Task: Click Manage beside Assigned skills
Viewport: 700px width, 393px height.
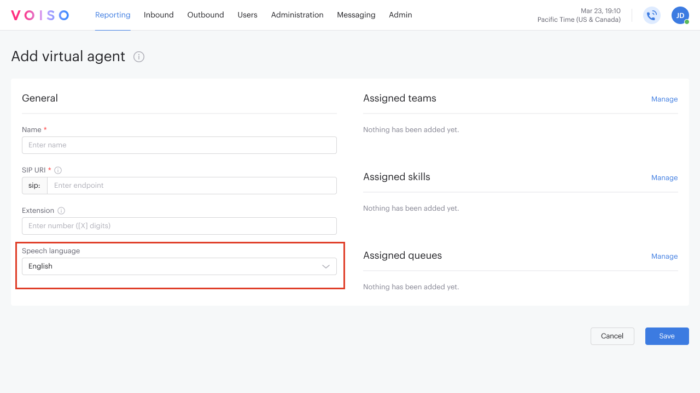Action: click(x=664, y=177)
